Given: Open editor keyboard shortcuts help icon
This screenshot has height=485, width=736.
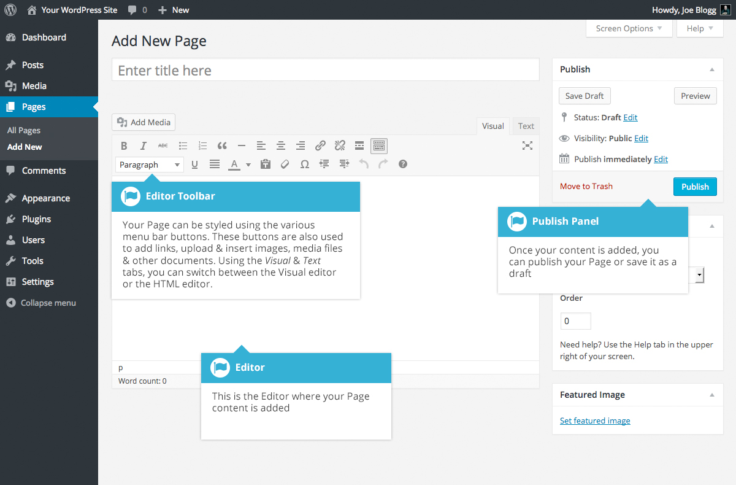Looking at the screenshot, I should (403, 164).
